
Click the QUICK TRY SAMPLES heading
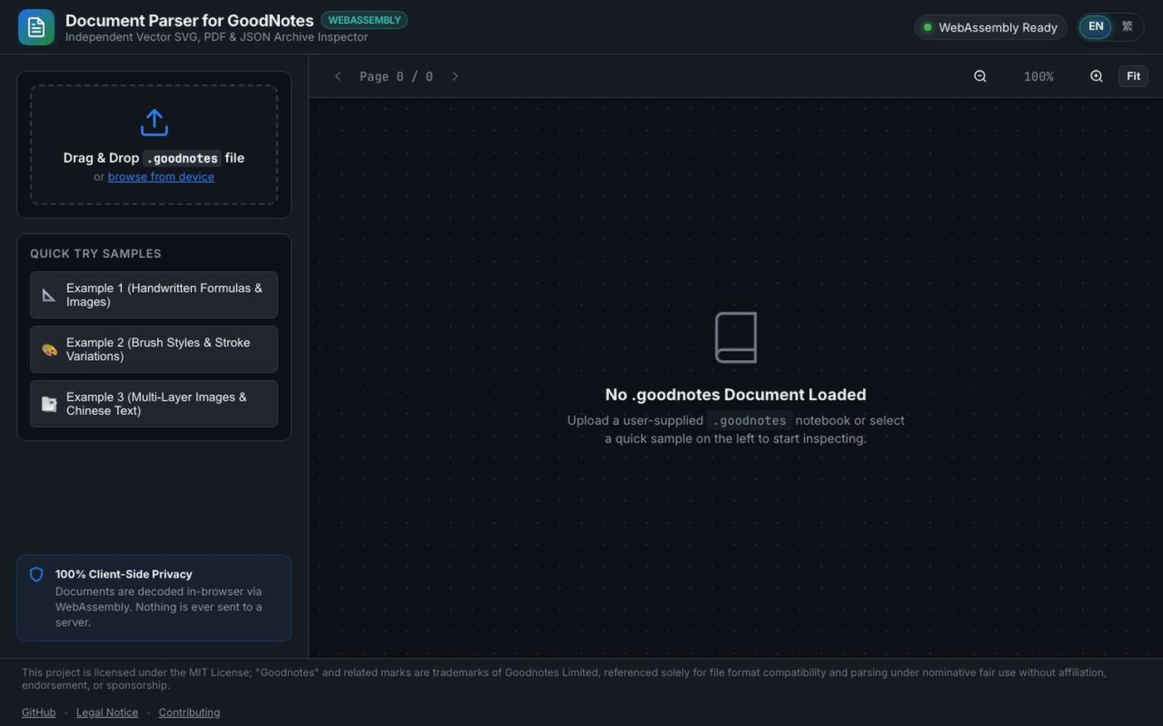[96, 254]
